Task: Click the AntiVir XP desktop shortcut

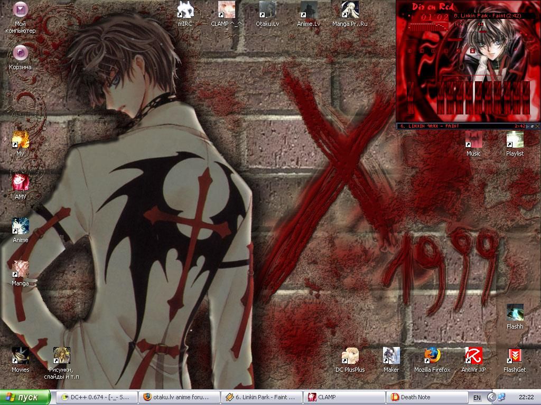Action: coord(473,360)
